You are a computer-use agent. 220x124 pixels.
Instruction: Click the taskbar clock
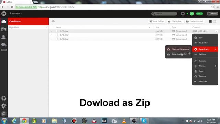click(211, 121)
